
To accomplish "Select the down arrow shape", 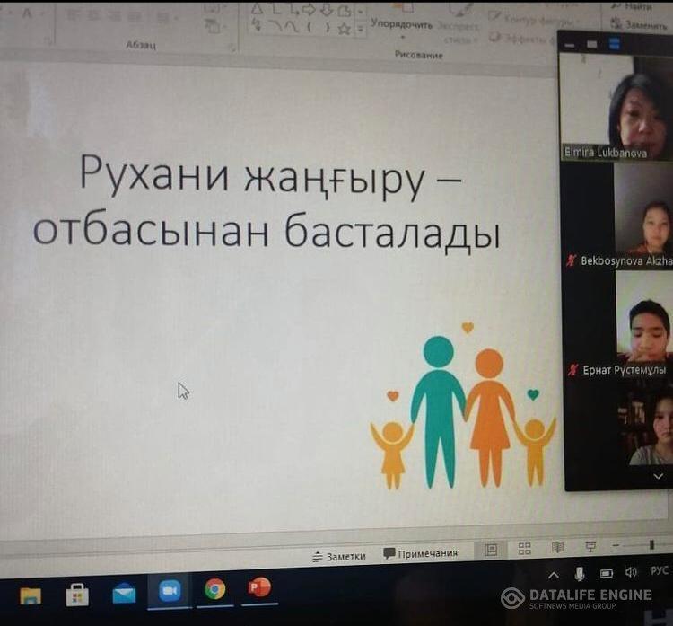I will click(x=327, y=10).
